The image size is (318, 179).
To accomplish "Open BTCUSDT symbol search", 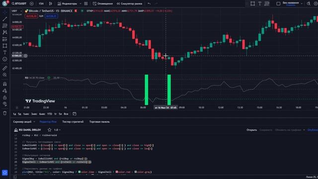I will [x=19, y=3].
